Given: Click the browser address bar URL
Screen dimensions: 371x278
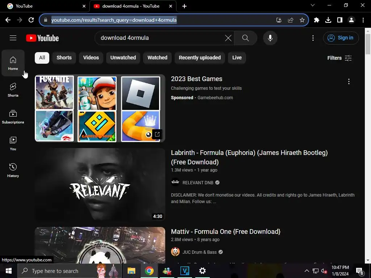Looking at the screenshot, I should click(114, 20).
